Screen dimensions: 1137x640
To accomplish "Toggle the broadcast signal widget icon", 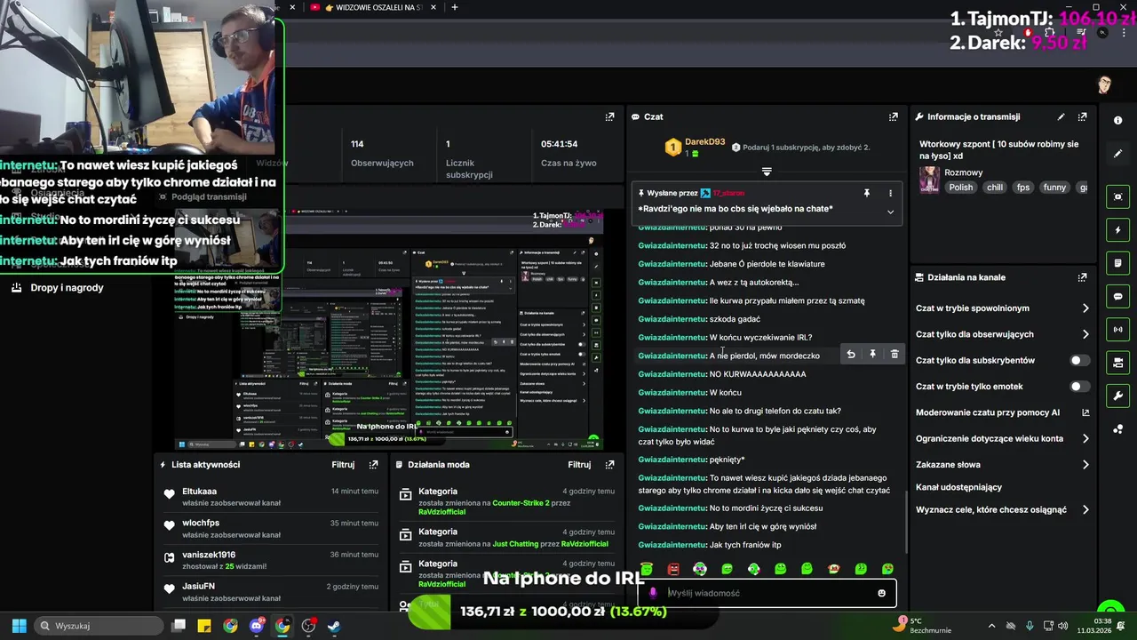I will point(1117,330).
